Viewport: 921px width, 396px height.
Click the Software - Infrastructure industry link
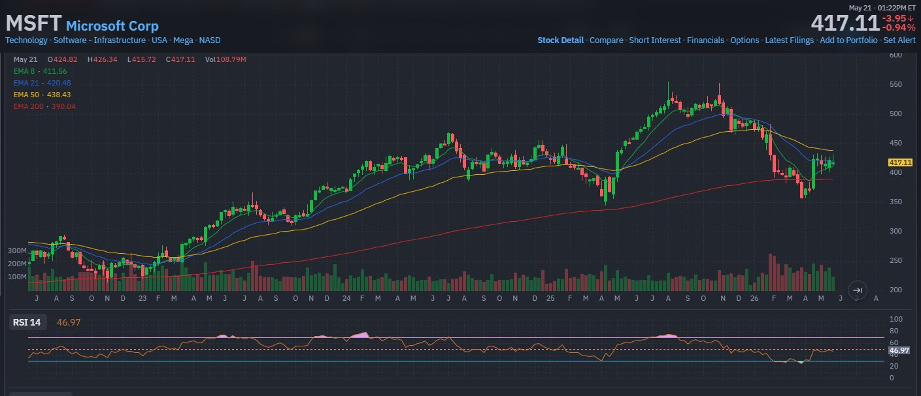pos(99,40)
